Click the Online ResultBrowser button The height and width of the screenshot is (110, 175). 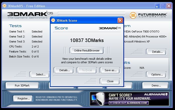tap(86, 50)
